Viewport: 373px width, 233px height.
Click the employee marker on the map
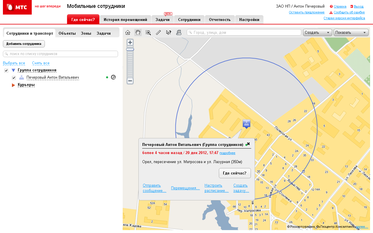[247, 123]
